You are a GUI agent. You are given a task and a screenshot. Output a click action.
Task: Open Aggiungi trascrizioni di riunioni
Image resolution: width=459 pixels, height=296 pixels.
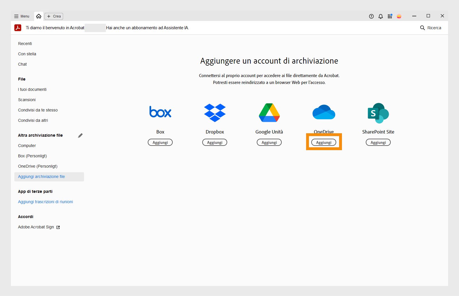tap(45, 202)
